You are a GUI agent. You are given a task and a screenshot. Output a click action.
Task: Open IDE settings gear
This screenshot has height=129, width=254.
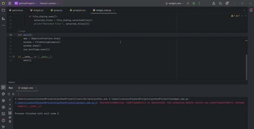227,3
